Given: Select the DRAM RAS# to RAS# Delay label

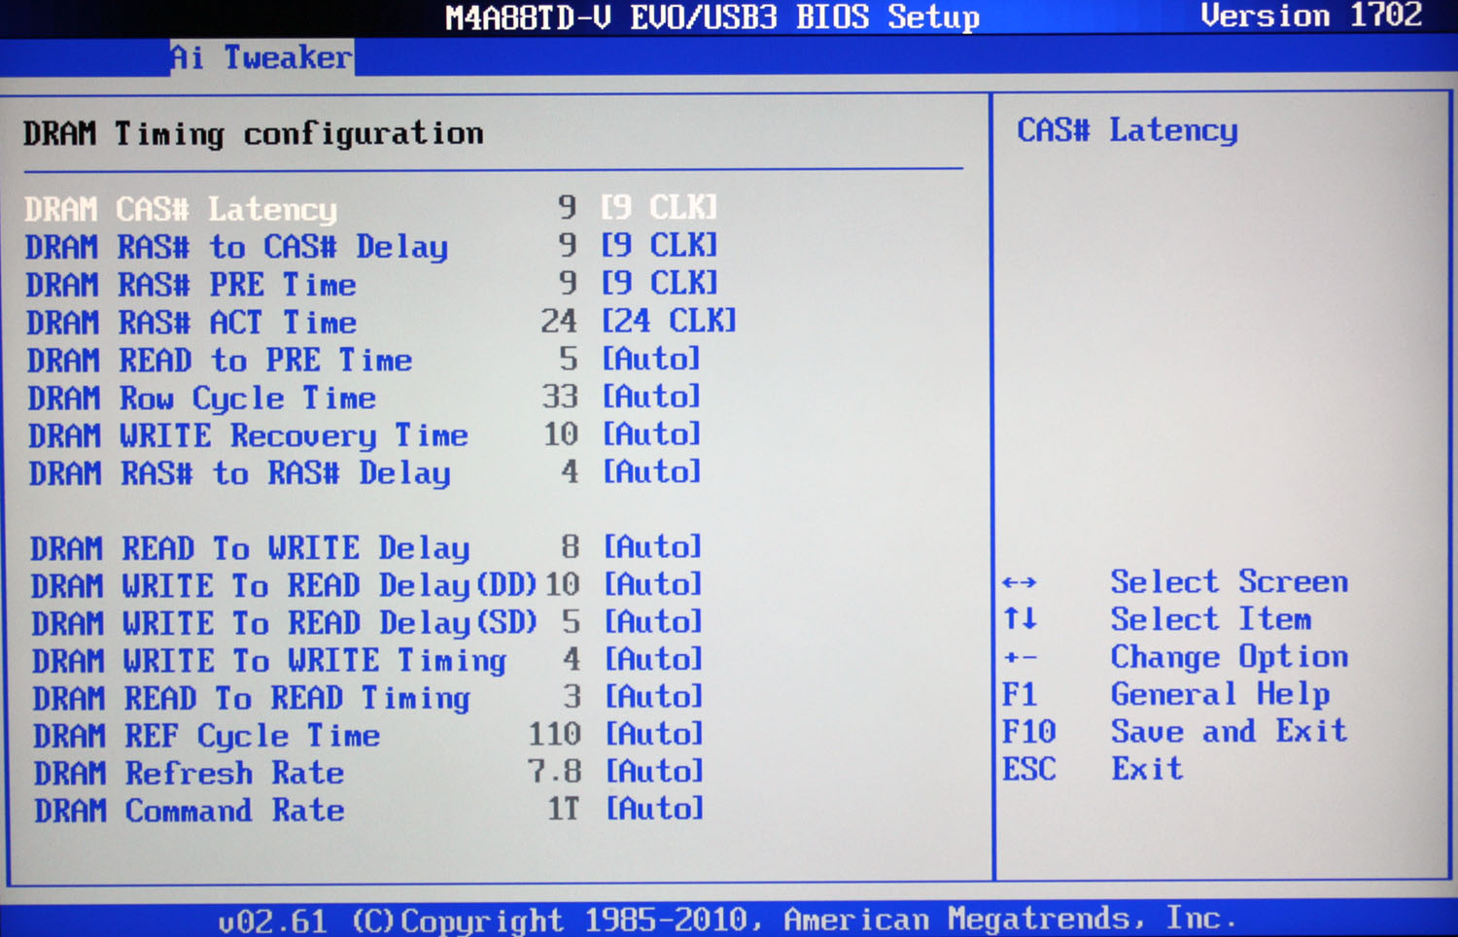Looking at the screenshot, I should (x=239, y=473).
